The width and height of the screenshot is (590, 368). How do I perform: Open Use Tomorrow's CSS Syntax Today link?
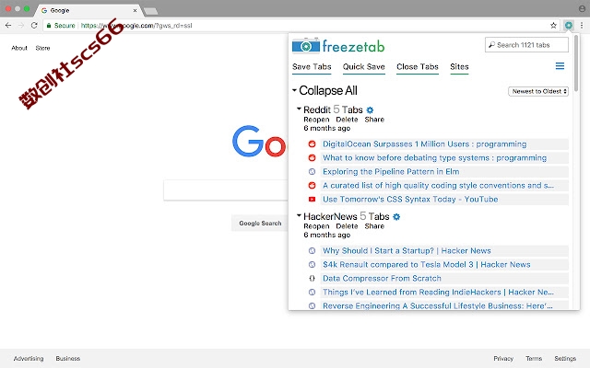[410, 199]
